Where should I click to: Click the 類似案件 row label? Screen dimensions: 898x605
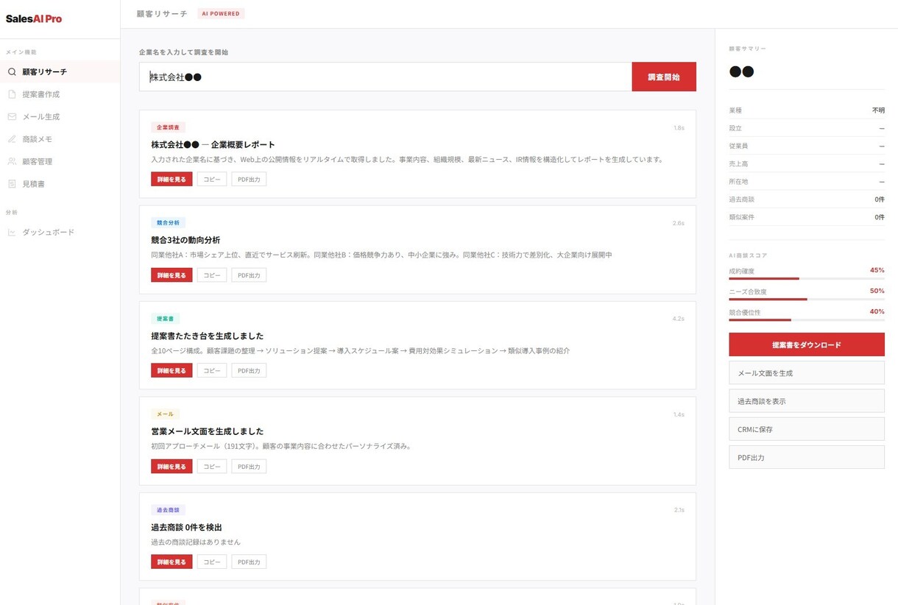(x=741, y=217)
